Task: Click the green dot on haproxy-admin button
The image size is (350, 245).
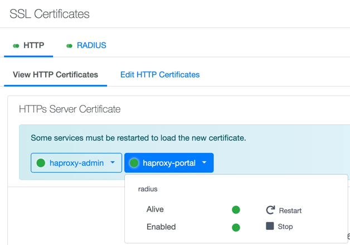Action: point(41,163)
